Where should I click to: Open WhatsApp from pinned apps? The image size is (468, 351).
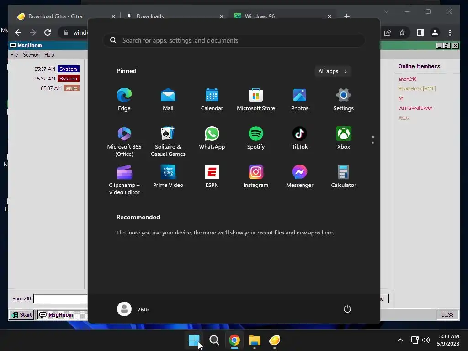(212, 138)
